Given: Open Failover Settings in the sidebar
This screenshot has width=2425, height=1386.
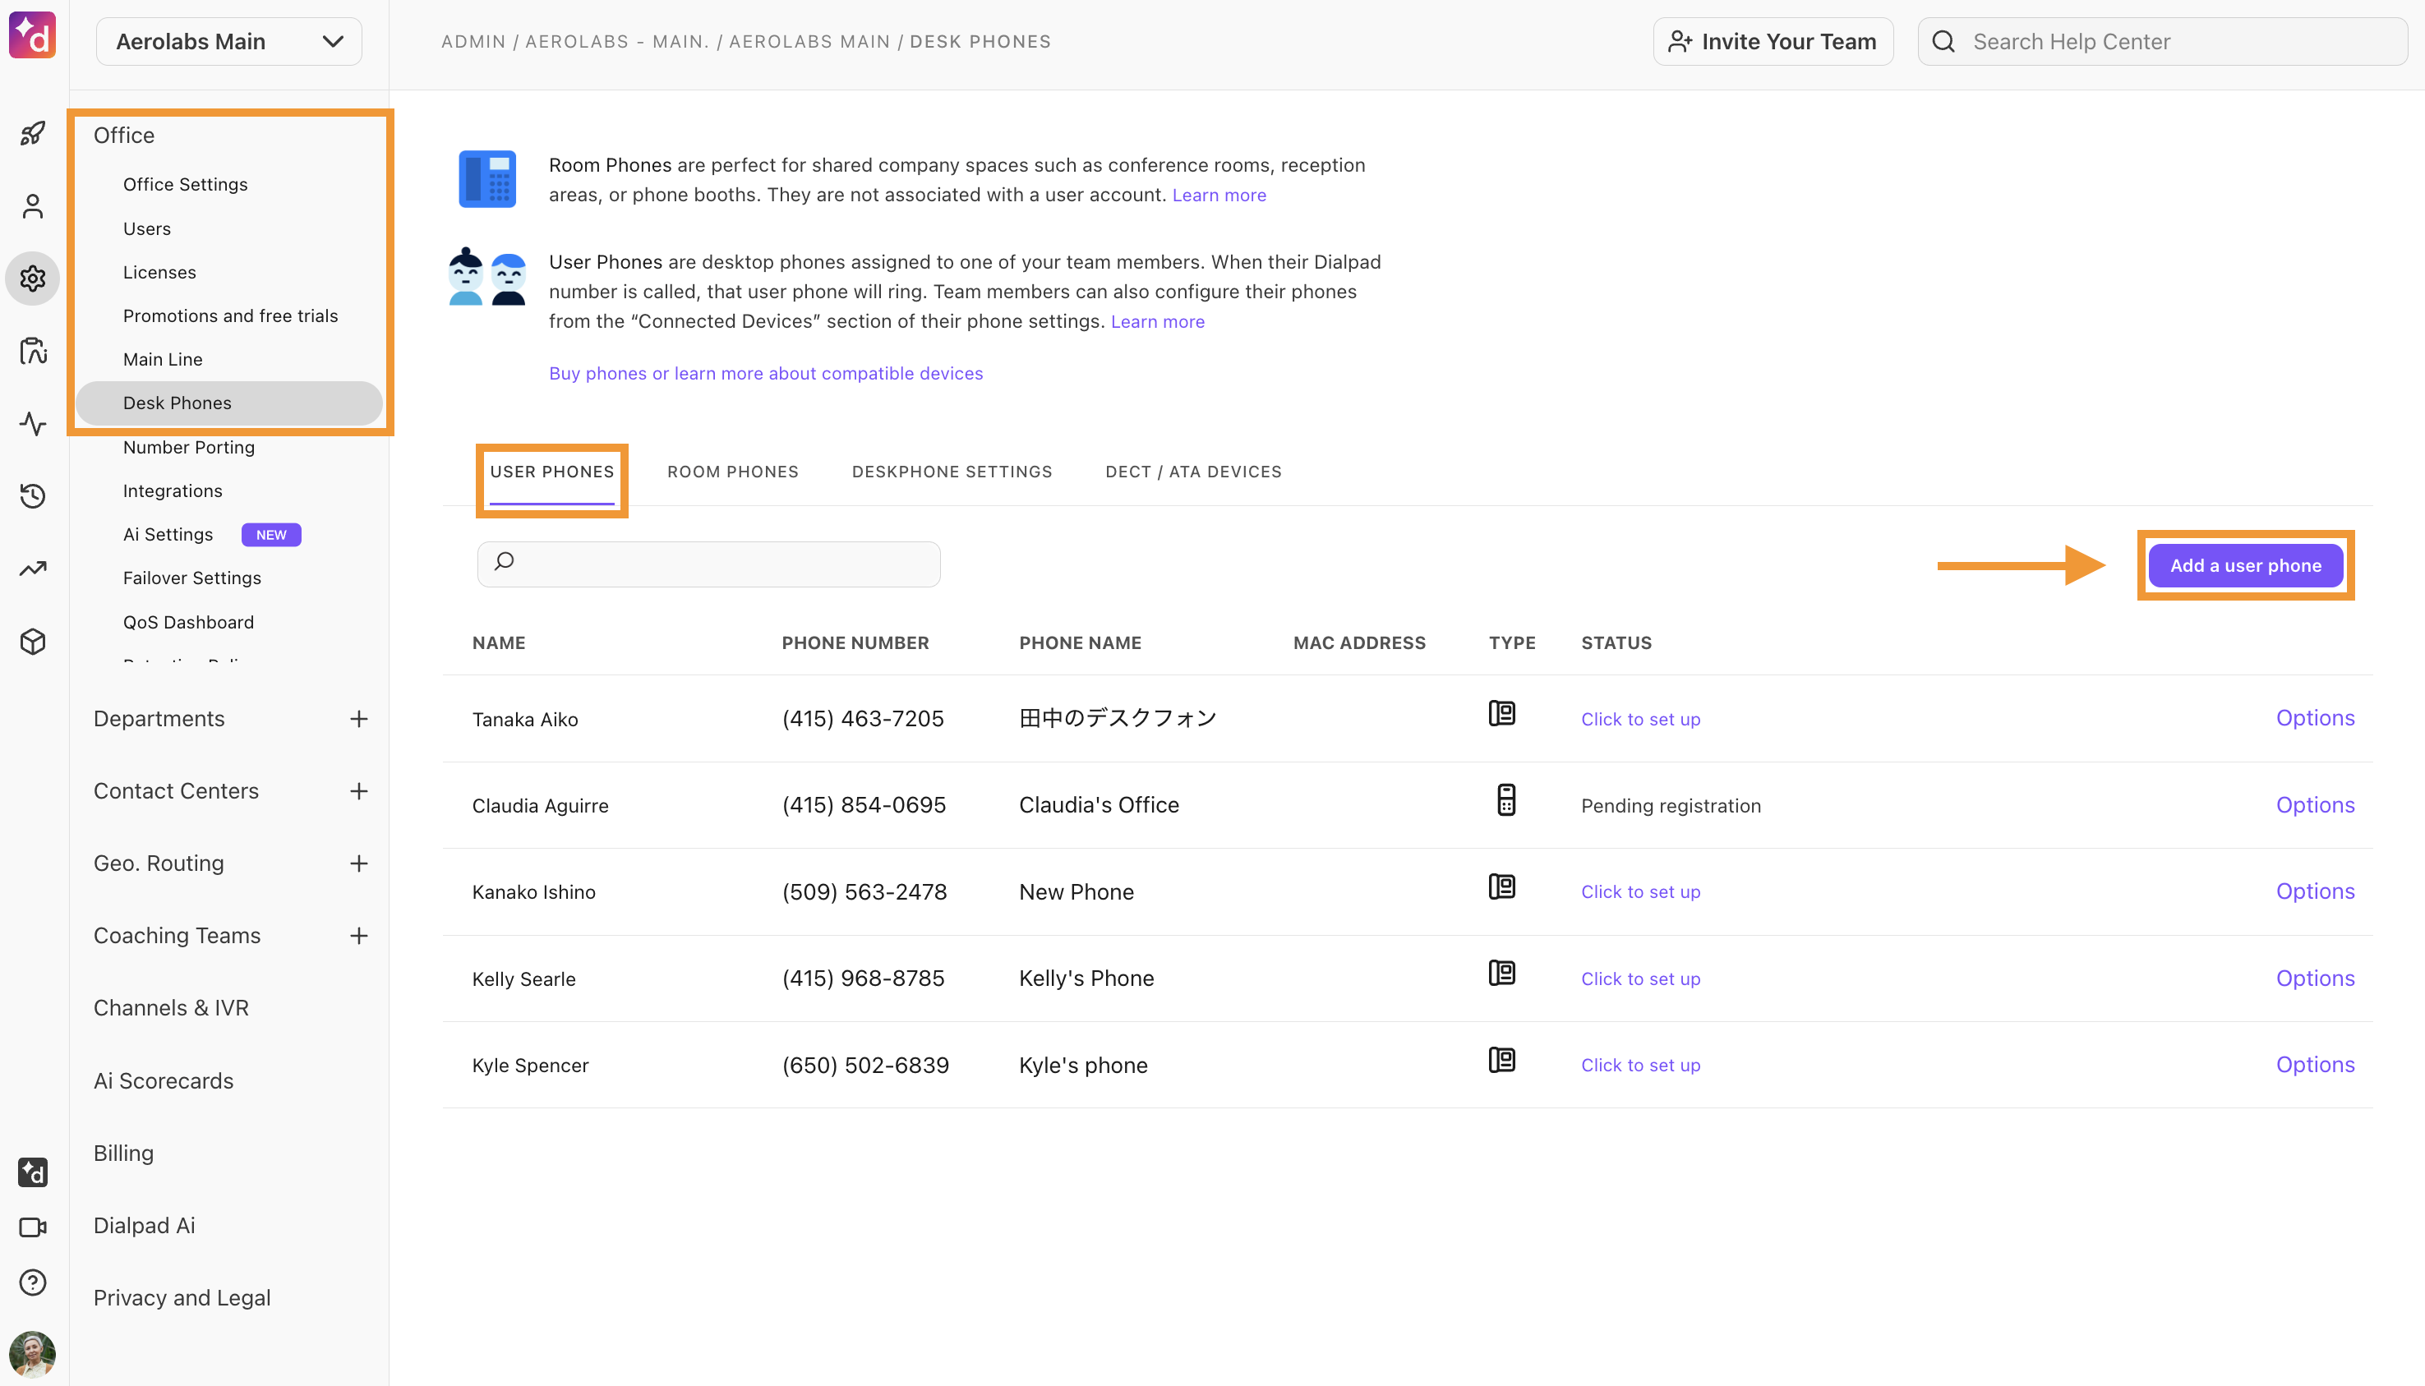Looking at the screenshot, I should click(x=191, y=578).
